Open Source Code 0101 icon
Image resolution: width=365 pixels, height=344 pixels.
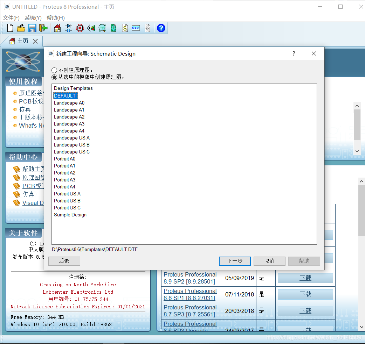click(x=136, y=28)
